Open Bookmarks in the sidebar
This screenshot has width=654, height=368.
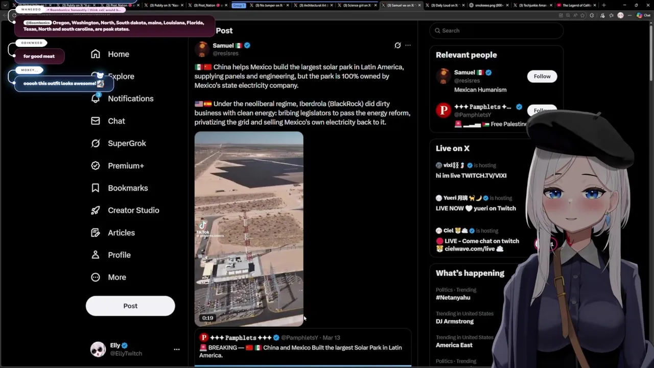pos(119,188)
